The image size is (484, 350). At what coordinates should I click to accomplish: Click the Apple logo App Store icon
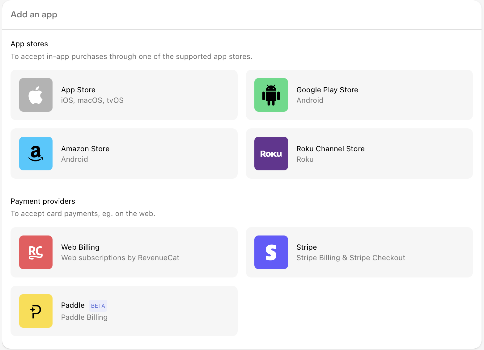[x=36, y=95]
